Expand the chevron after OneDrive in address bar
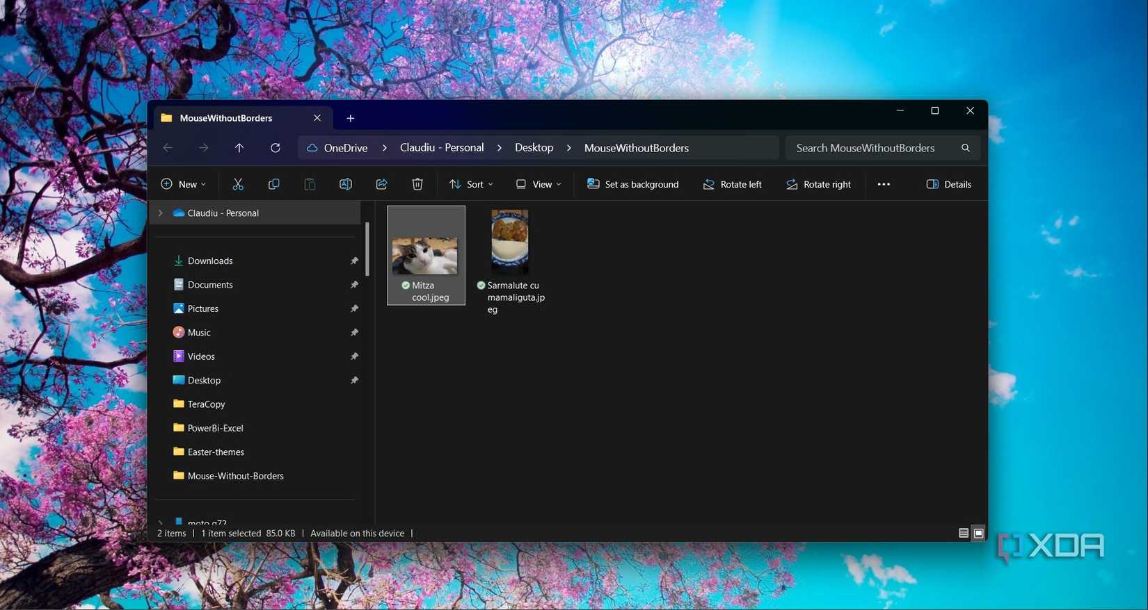Viewport: 1148px width, 610px height. pyautogui.click(x=384, y=148)
